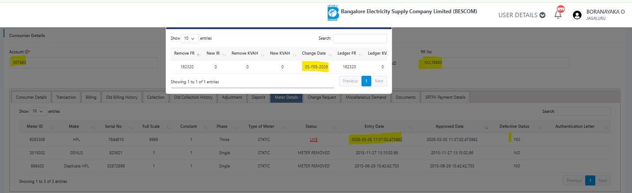The height and width of the screenshot is (193, 632).
Task: Click Next button in popup pagination
Action: (x=379, y=81)
